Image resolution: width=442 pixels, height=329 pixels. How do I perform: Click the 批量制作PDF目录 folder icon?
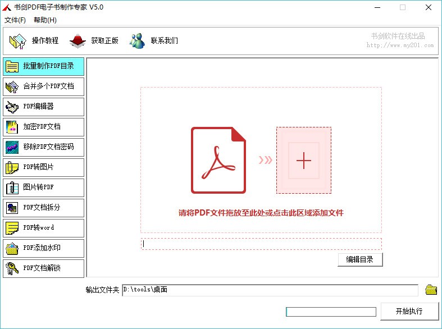tap(12, 66)
